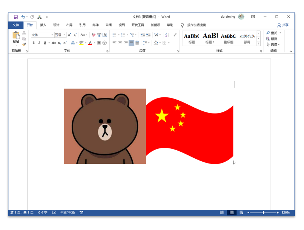Click the 查找 (Find) button
Viewport: 304px width, 230px height.
coord(272,33)
